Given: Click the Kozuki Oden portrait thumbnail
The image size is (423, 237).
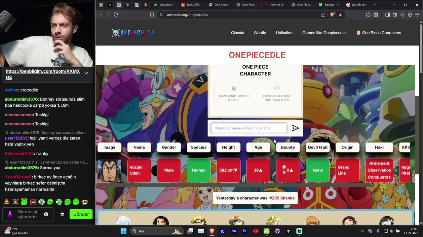Looking at the screenshot, I should (x=109, y=170).
